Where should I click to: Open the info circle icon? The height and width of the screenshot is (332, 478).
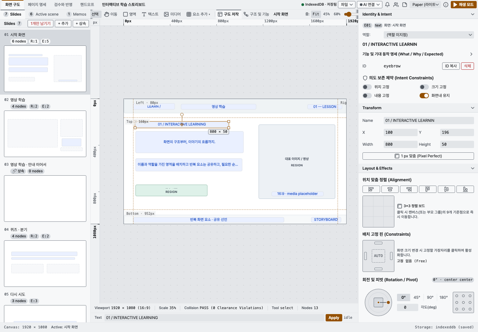coord(446,5)
